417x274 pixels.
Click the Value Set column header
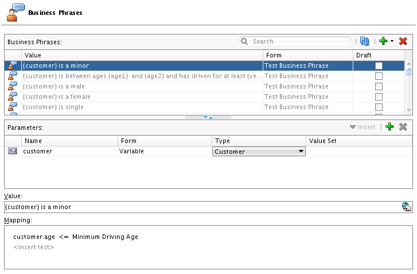click(x=359, y=141)
